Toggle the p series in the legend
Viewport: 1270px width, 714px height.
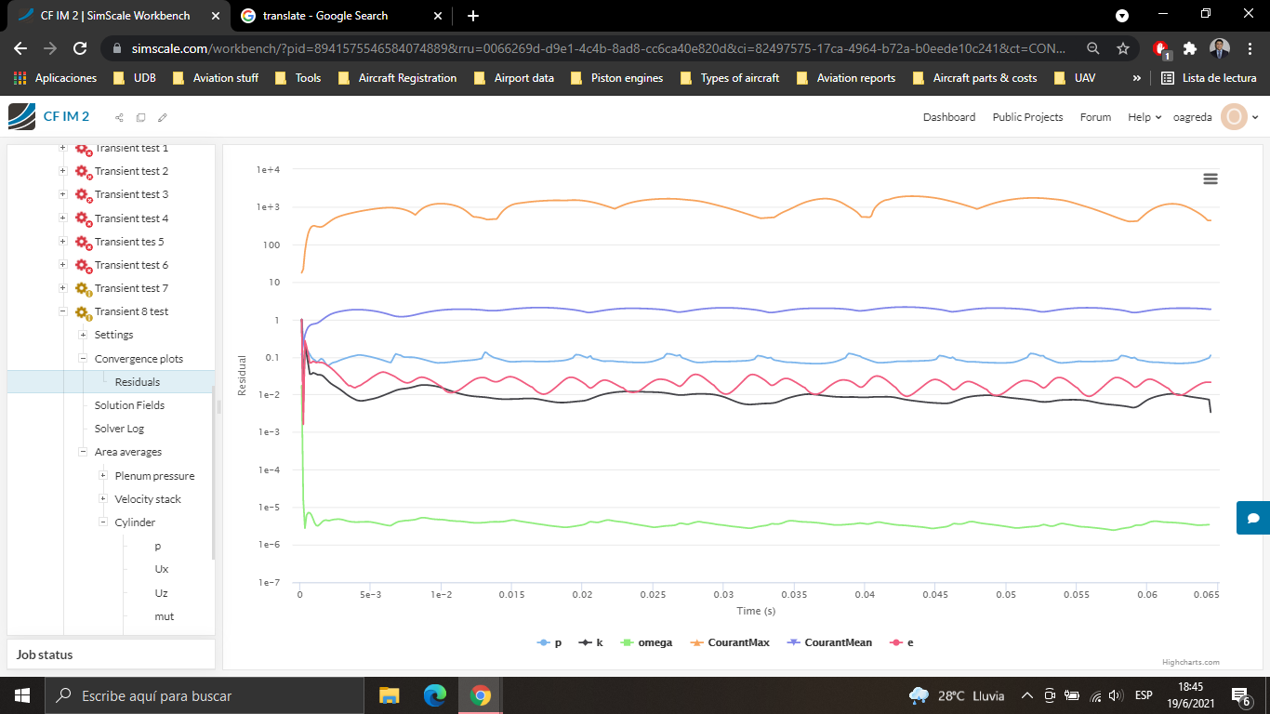tap(549, 642)
